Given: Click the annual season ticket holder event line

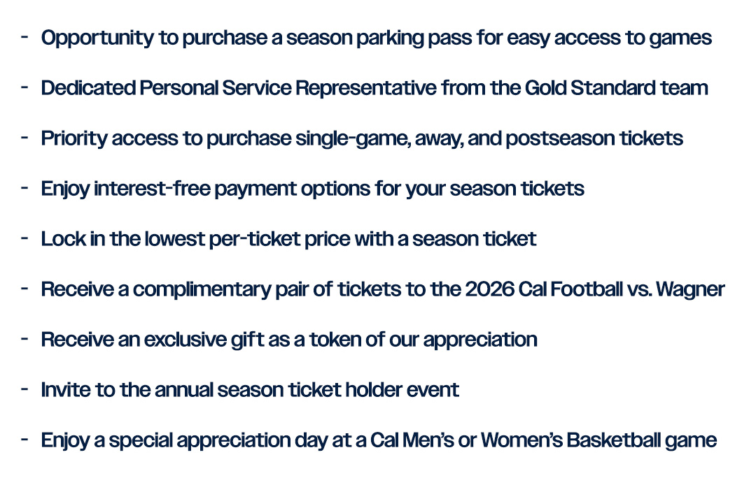Looking at the screenshot, I should 250,390.
